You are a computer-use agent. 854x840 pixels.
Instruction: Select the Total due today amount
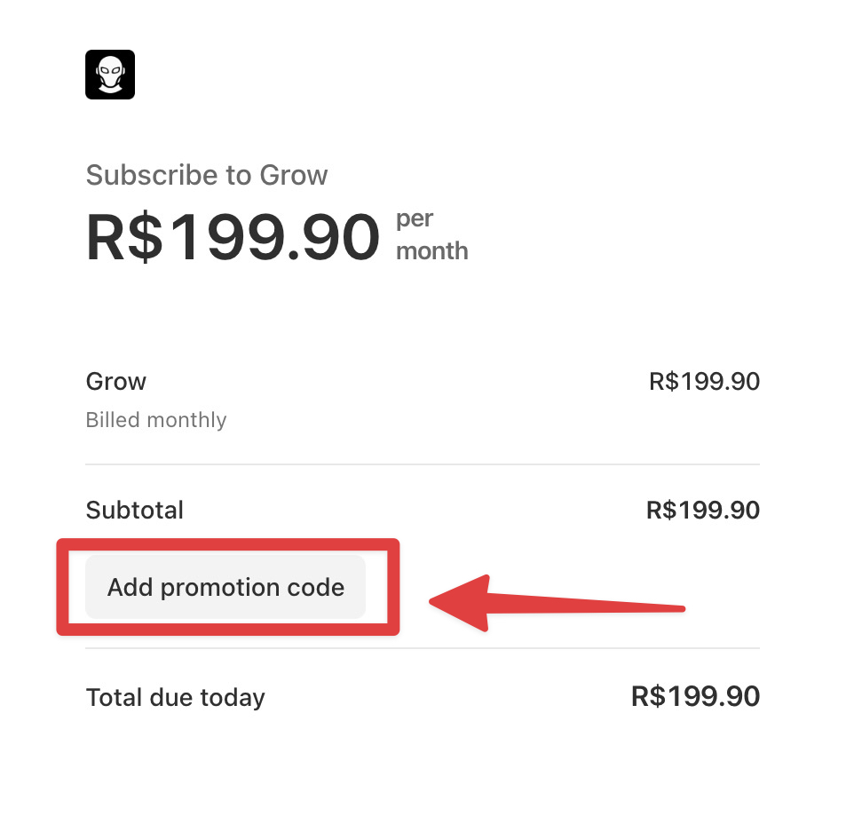pyautogui.click(x=695, y=696)
